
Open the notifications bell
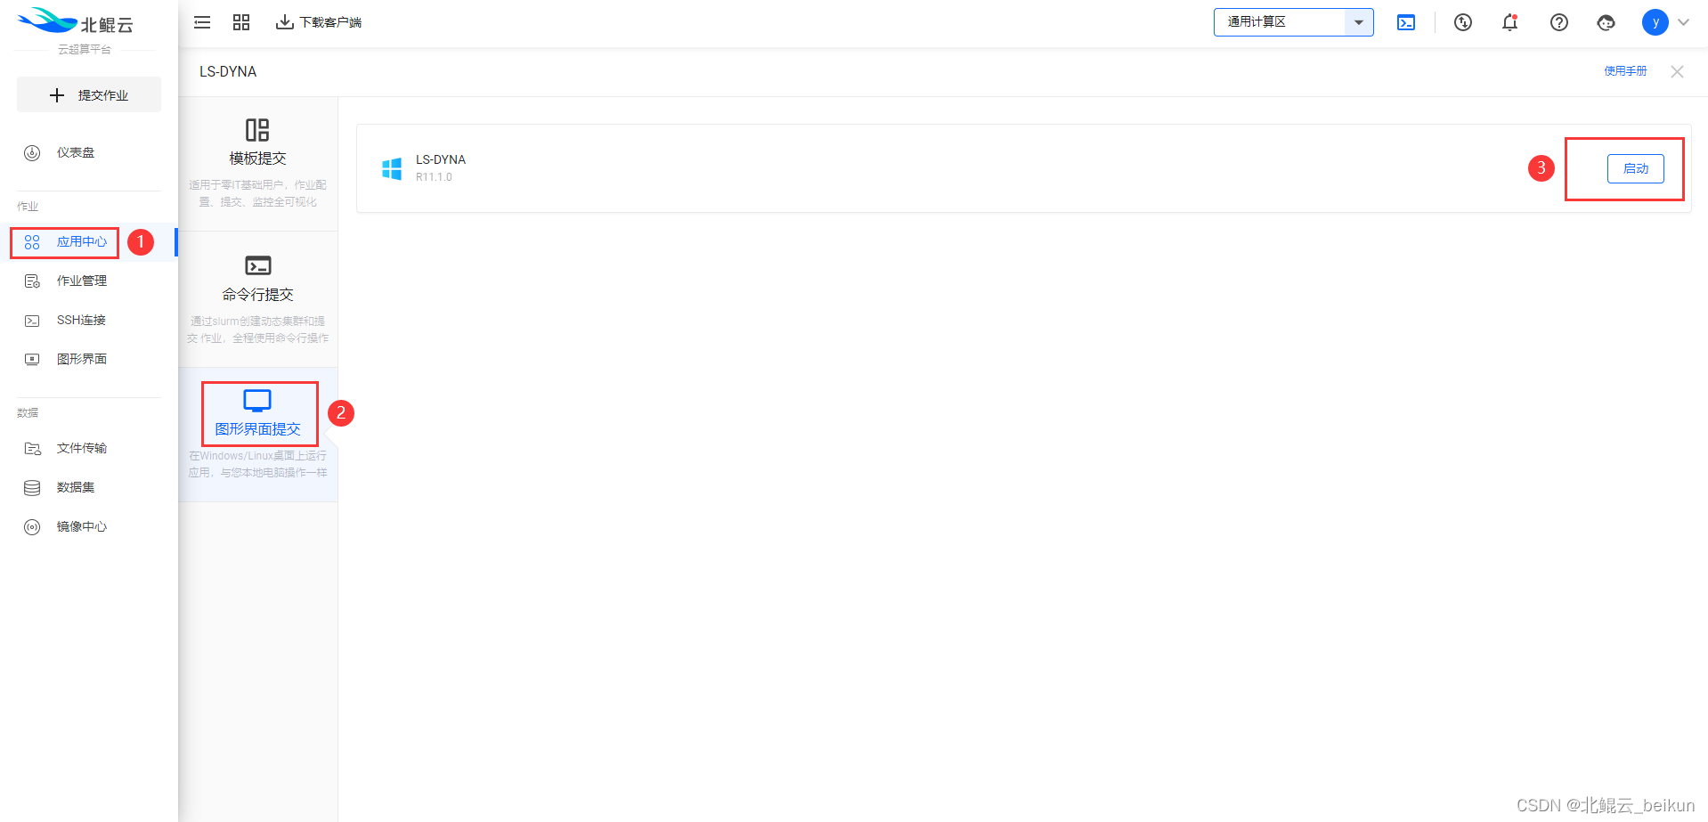(x=1510, y=22)
